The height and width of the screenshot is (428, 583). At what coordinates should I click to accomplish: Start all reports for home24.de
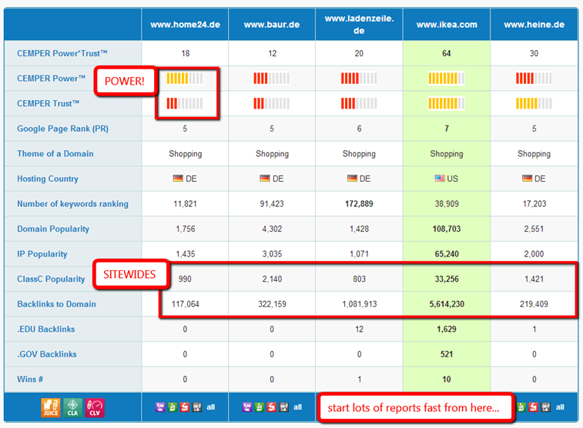tap(211, 407)
